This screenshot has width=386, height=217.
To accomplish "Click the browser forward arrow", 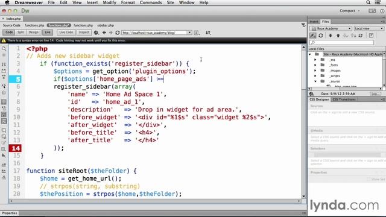I will (x=110, y=33).
